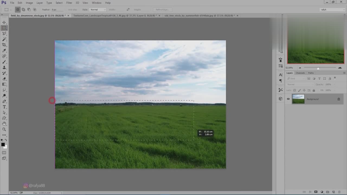Screen dimensions: 347x195
Task: Open the layer blend mode dropdown
Action: click(300, 84)
